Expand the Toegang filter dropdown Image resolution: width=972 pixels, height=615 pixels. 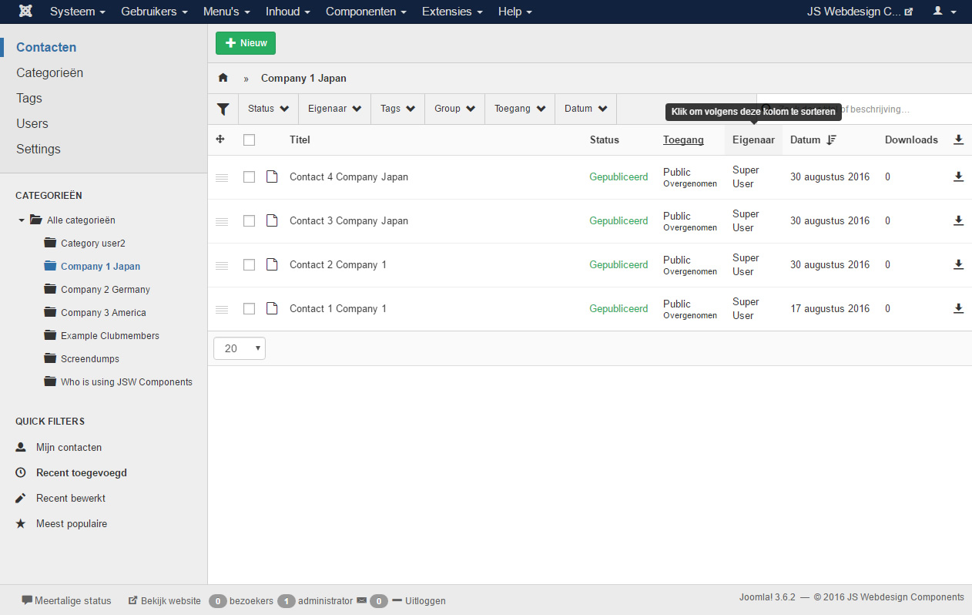[520, 109]
